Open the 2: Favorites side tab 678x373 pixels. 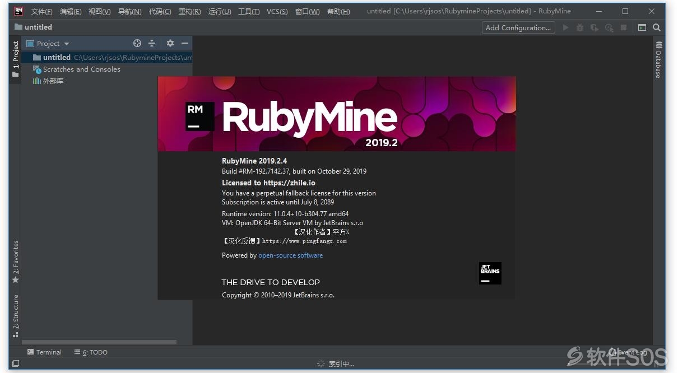[16, 262]
